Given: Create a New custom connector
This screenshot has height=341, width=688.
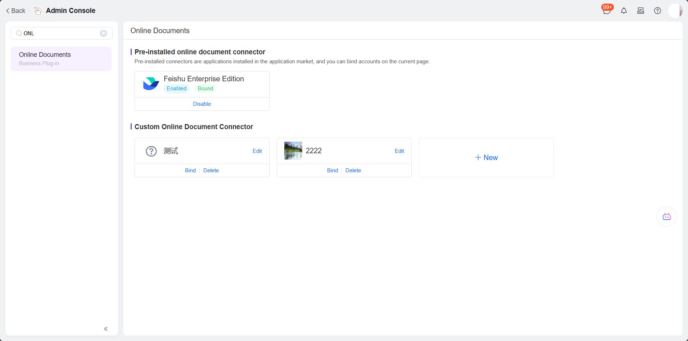Looking at the screenshot, I should coord(486,158).
